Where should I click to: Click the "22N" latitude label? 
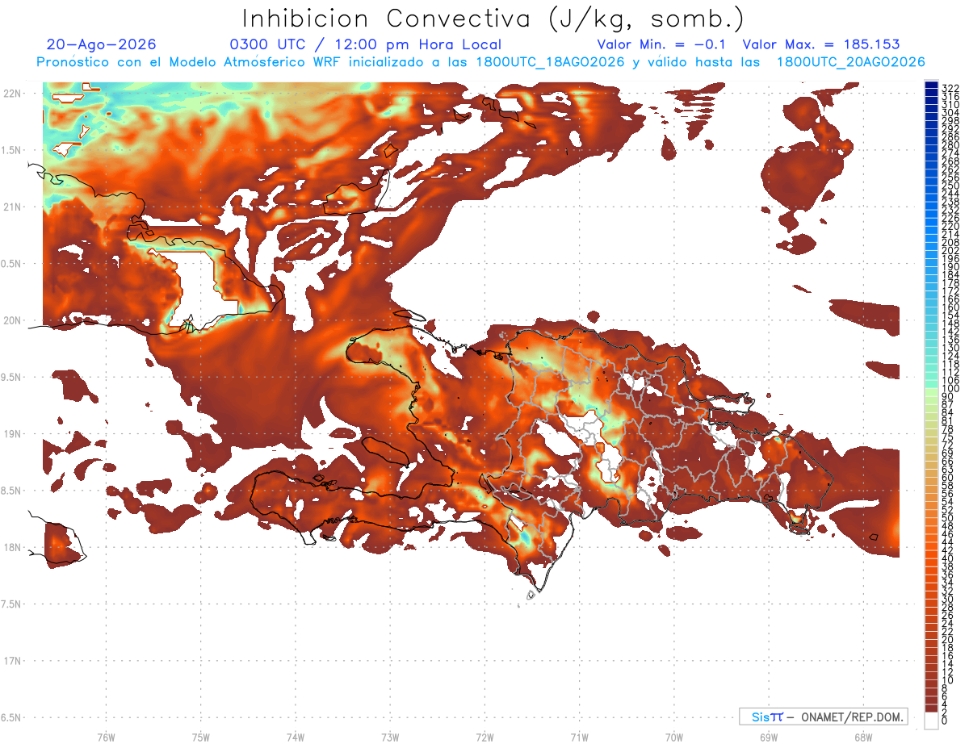12,94
